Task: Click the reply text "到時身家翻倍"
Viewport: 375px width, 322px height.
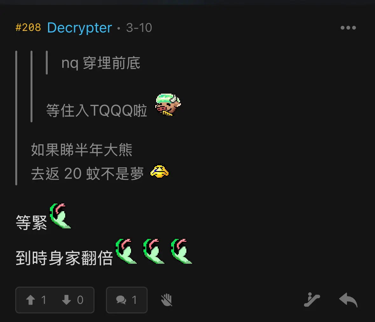Action: [x=64, y=258]
